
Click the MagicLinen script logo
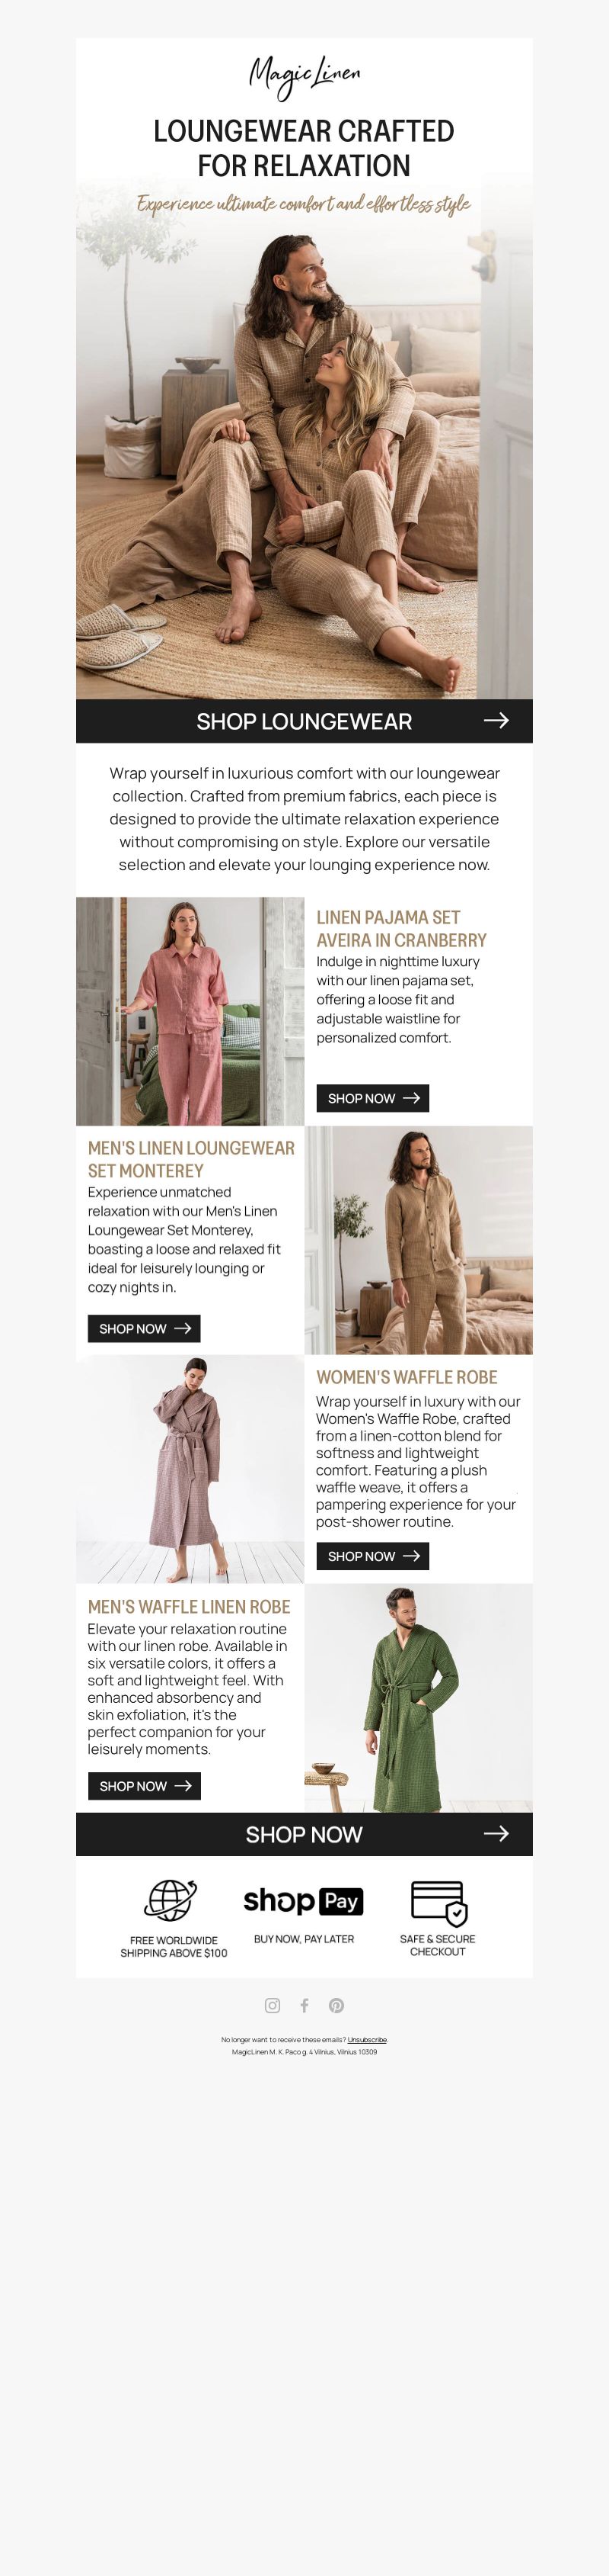click(x=304, y=75)
